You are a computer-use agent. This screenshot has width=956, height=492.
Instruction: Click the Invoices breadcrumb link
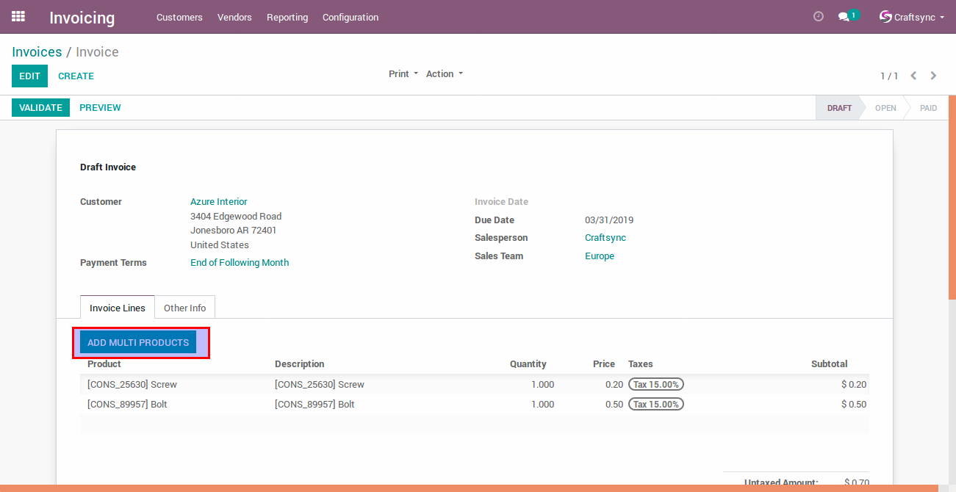tap(37, 52)
